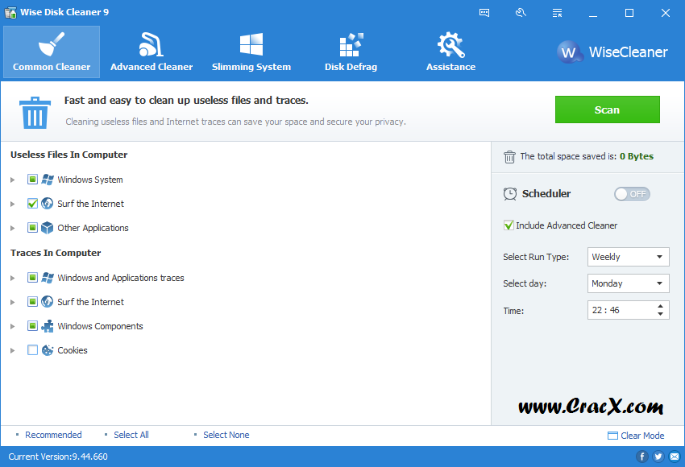Select the Cookies row label

[x=72, y=350]
